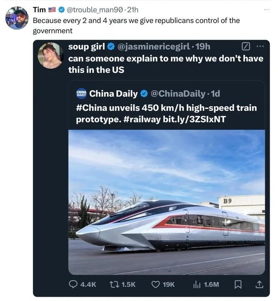The image size is (278, 301).
Task: Click the Grok slash icon on soup girl's post
Action: (246, 46)
